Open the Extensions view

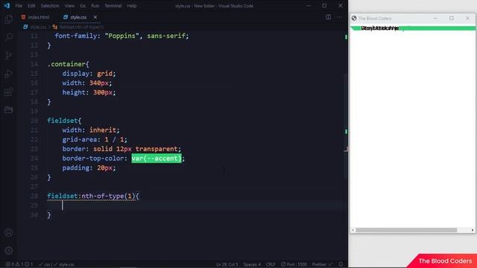point(8,92)
